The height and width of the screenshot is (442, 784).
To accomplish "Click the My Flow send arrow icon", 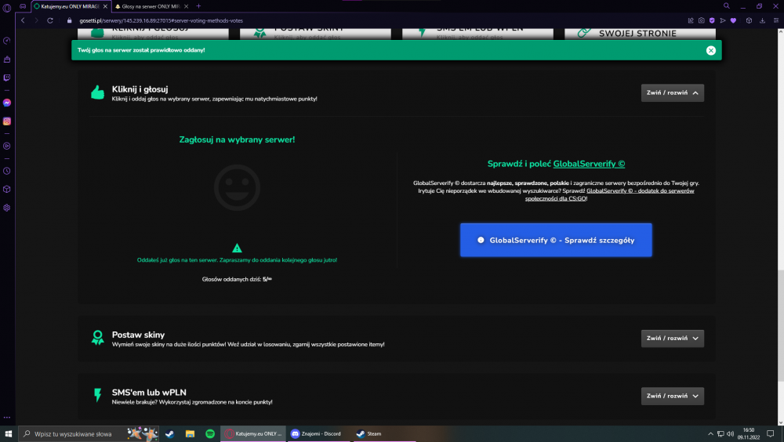I will pos(723,20).
